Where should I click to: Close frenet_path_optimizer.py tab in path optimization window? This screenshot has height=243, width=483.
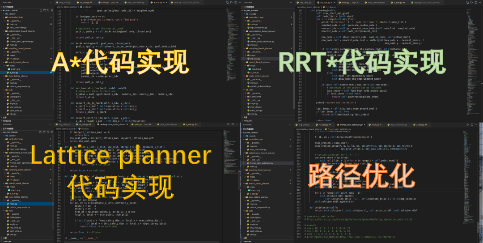(x=364, y=124)
